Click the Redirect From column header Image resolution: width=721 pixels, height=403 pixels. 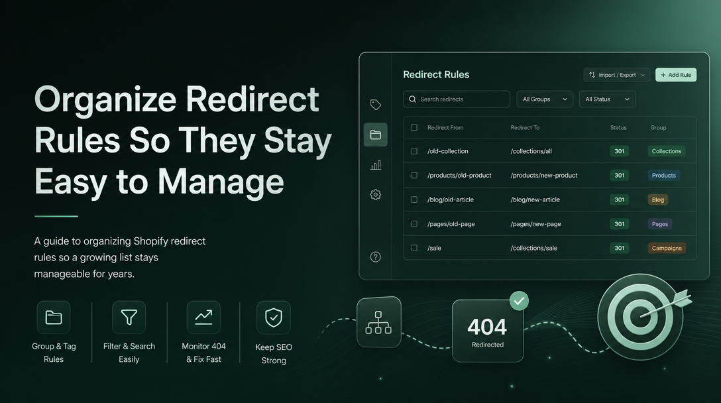445,127
